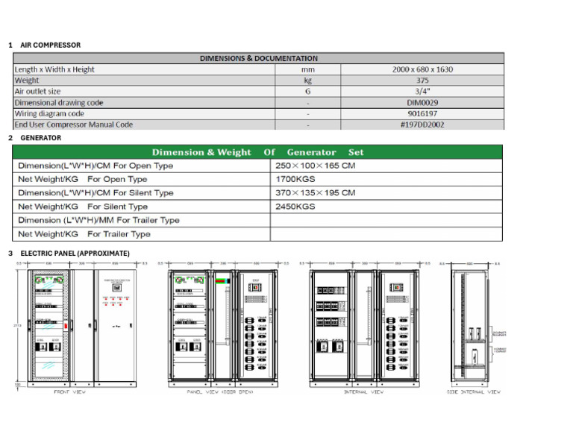
Task: Click the value '250×100×165 CM'
Action: (x=316, y=166)
